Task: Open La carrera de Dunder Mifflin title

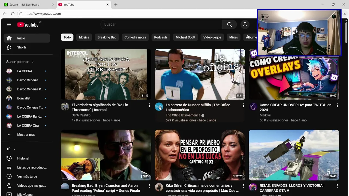Action: [x=198, y=108]
